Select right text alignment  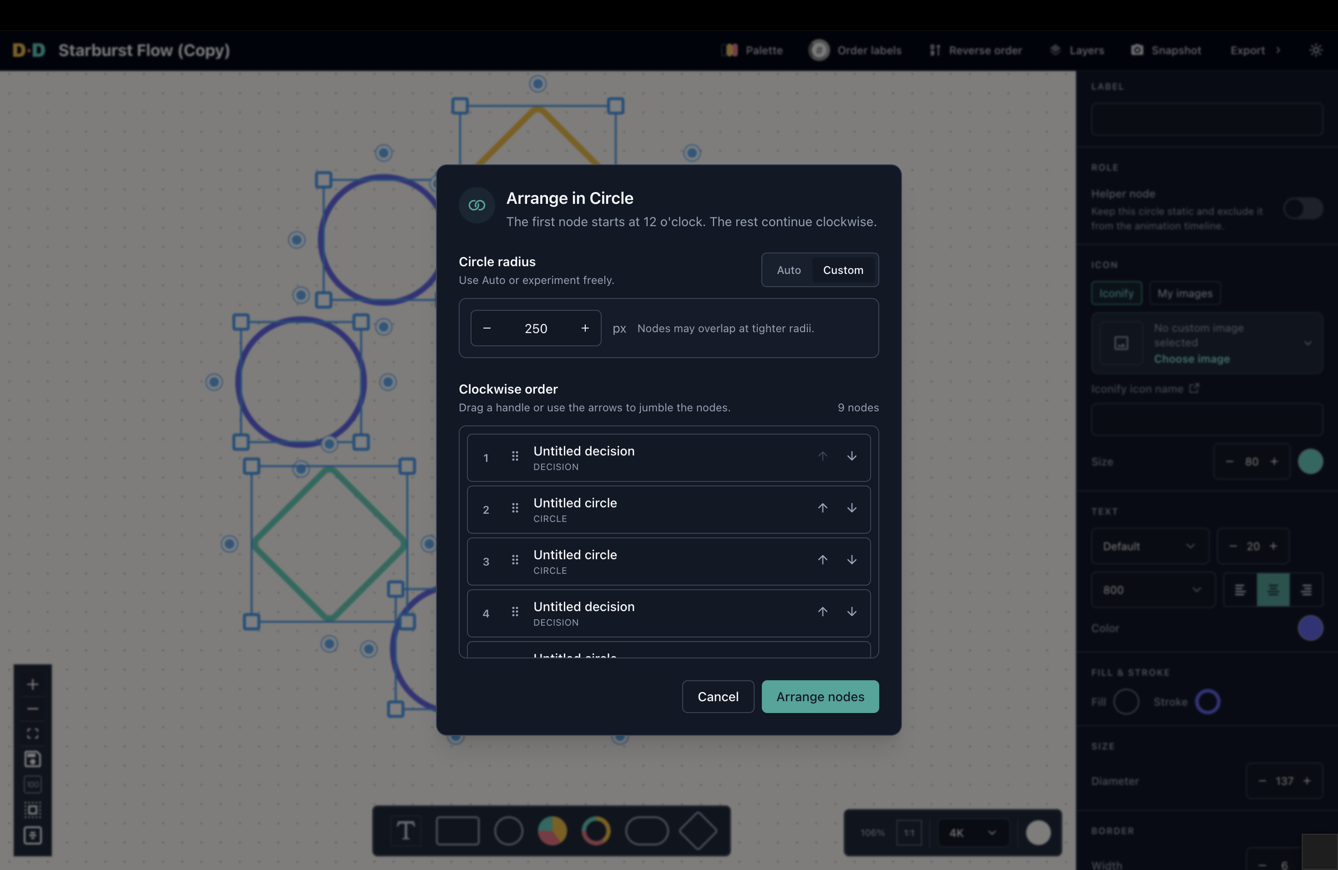pyautogui.click(x=1306, y=590)
